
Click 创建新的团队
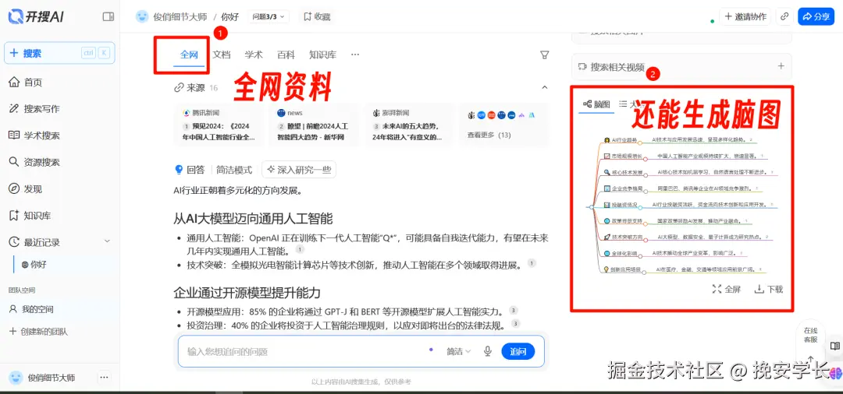pos(38,331)
